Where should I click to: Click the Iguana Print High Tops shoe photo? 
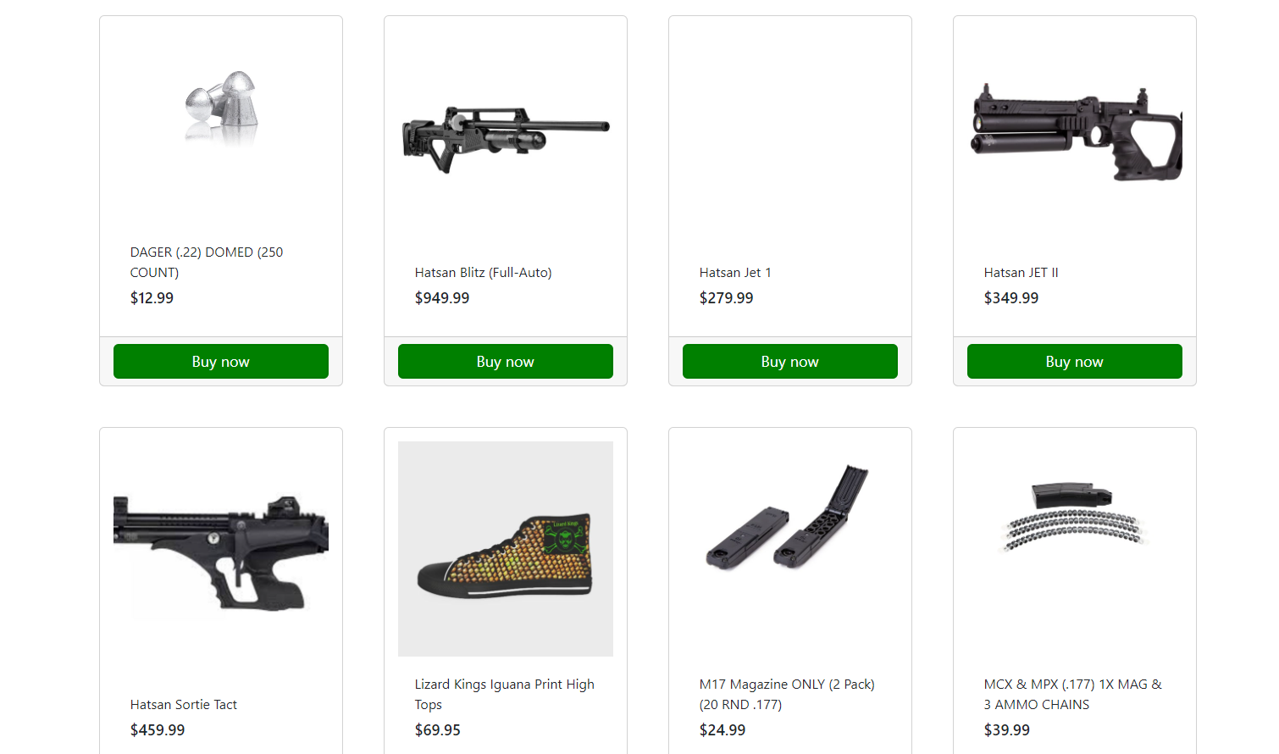(506, 549)
